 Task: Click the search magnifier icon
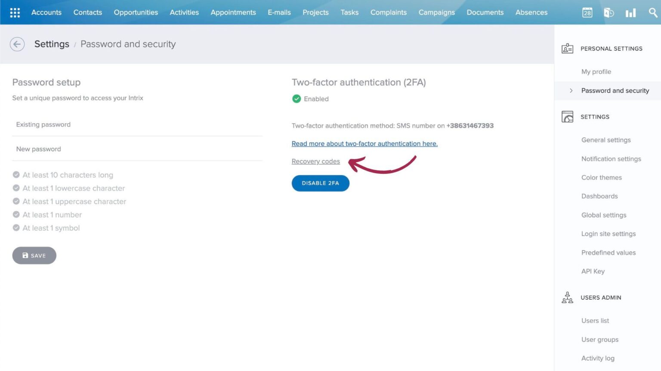click(652, 13)
